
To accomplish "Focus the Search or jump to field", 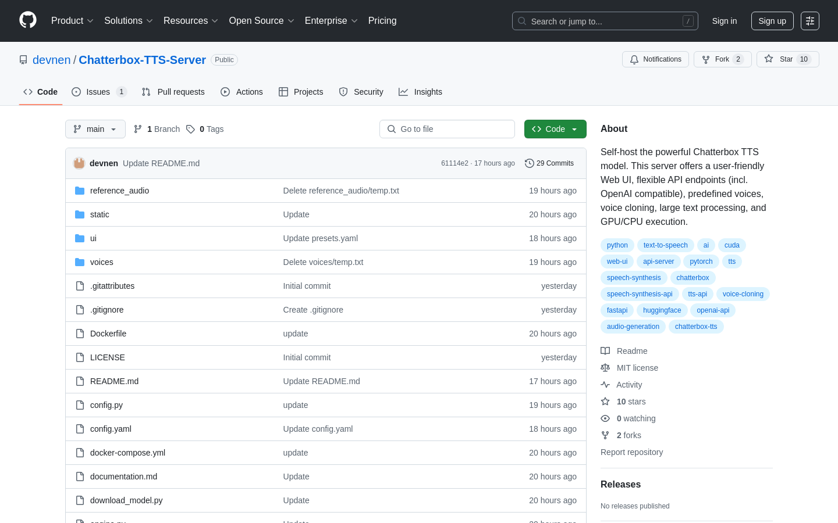I will click(x=605, y=21).
